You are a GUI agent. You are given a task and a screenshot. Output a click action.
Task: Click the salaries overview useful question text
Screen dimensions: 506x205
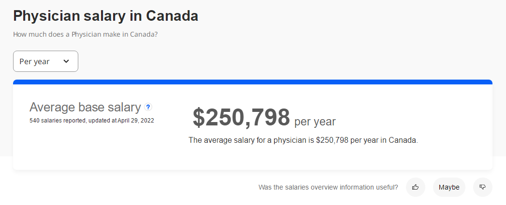click(328, 187)
